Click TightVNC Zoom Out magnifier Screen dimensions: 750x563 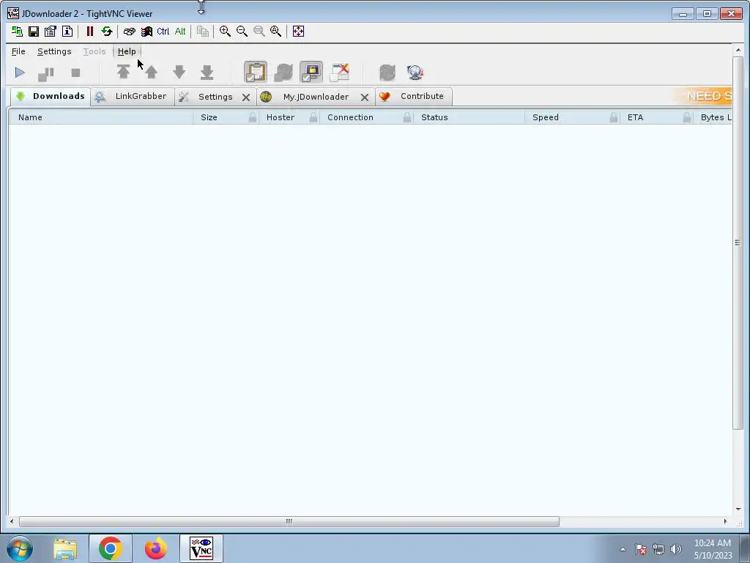coord(242,32)
